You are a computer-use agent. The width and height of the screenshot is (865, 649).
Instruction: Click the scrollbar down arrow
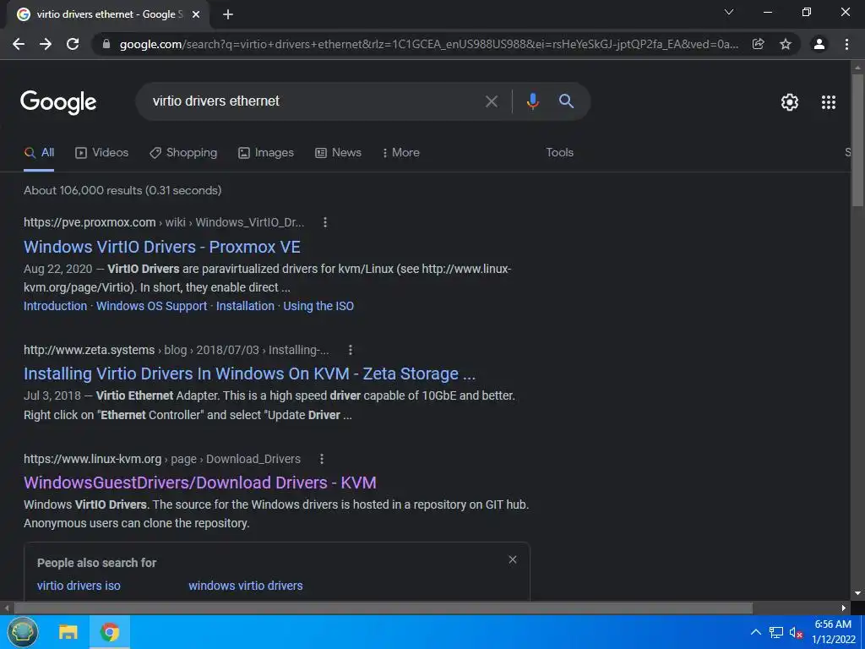pos(857,594)
